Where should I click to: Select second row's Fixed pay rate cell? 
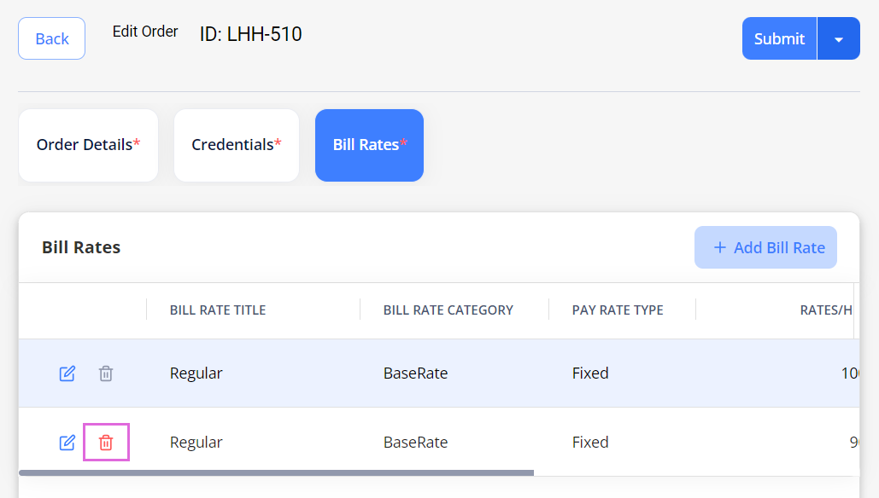(590, 443)
